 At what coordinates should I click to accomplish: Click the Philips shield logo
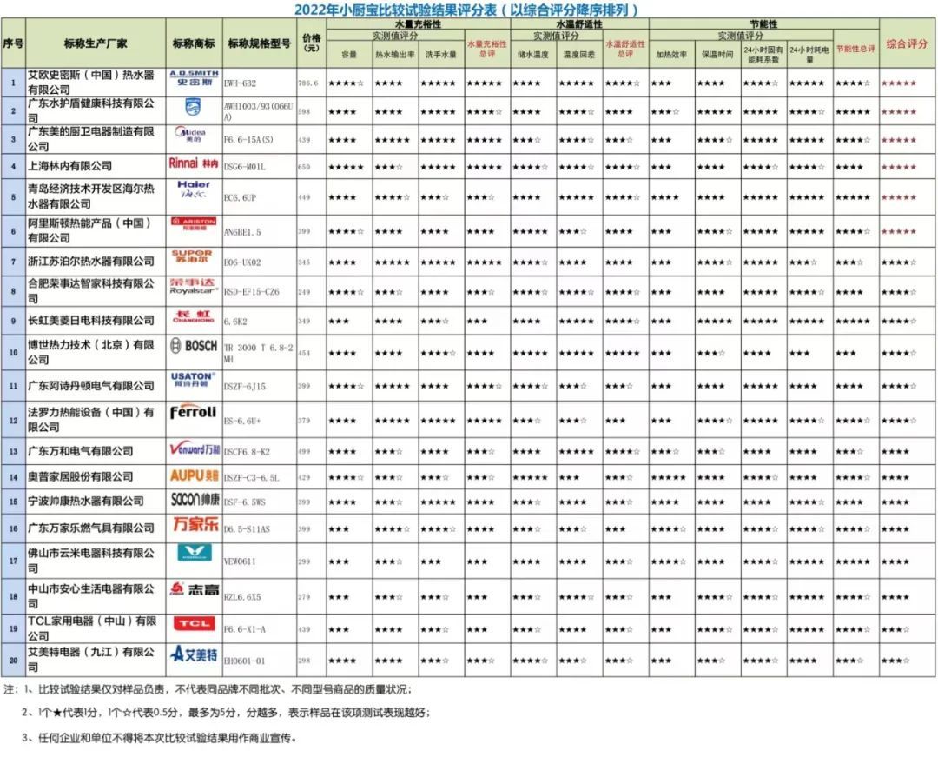pos(193,108)
